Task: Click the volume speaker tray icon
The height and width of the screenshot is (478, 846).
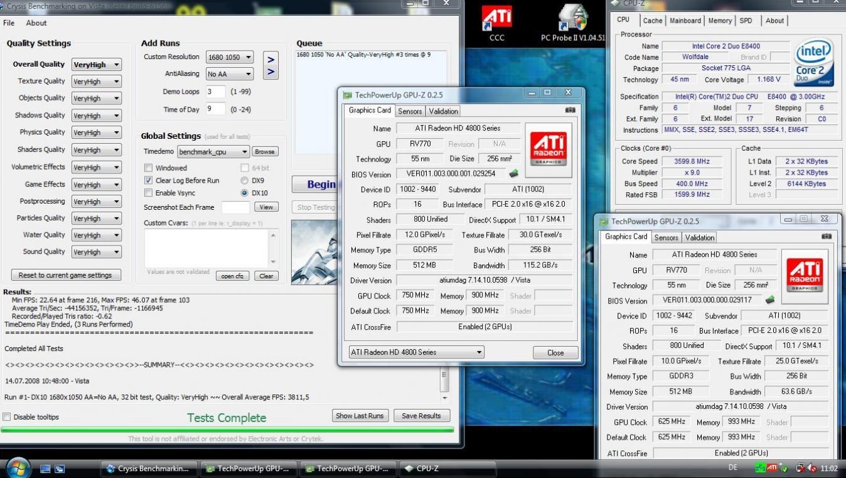Action: point(812,468)
